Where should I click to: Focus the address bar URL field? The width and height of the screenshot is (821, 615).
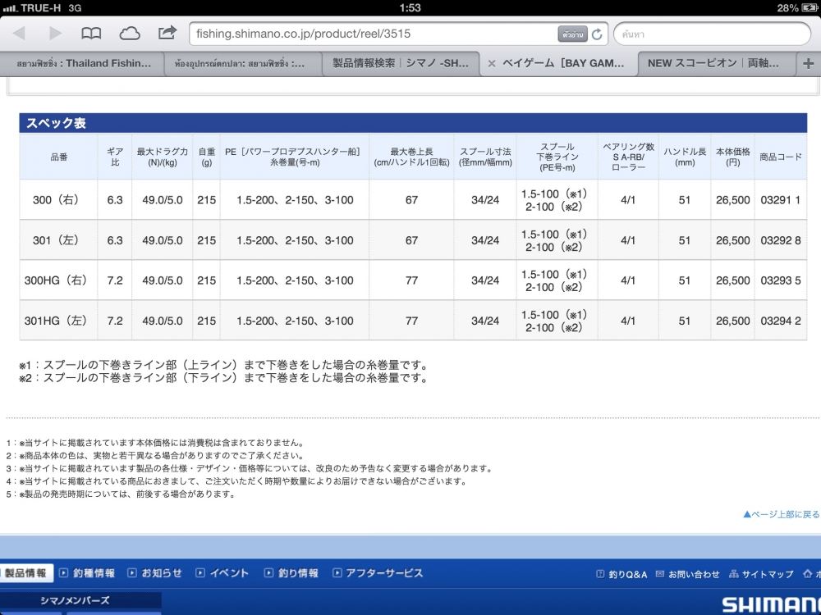[398, 34]
